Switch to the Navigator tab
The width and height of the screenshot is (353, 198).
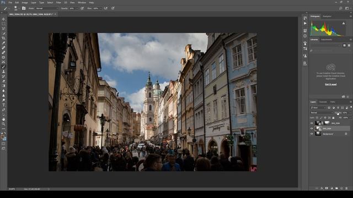click(327, 16)
